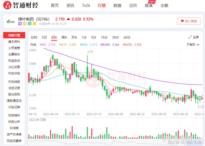
Task: Click the heart icon in 加入自选
Action: coord(182,21)
